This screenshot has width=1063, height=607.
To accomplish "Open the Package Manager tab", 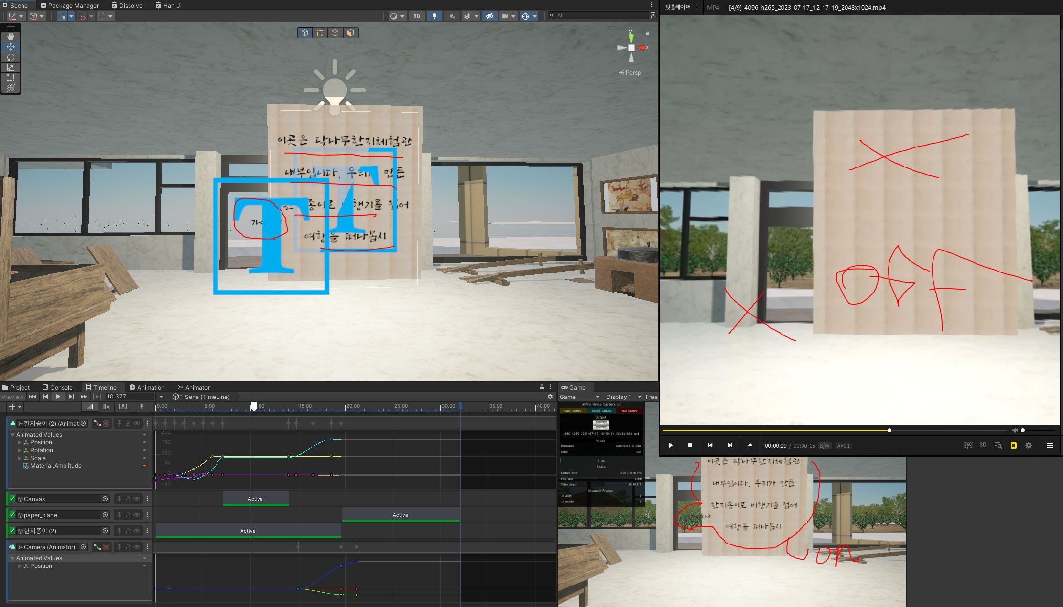I will [71, 5].
